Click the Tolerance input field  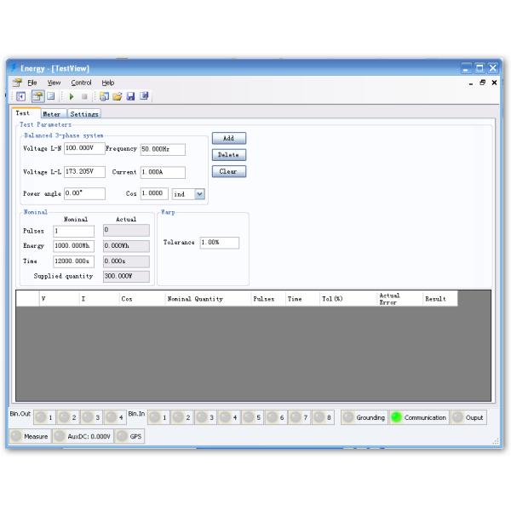pos(219,243)
